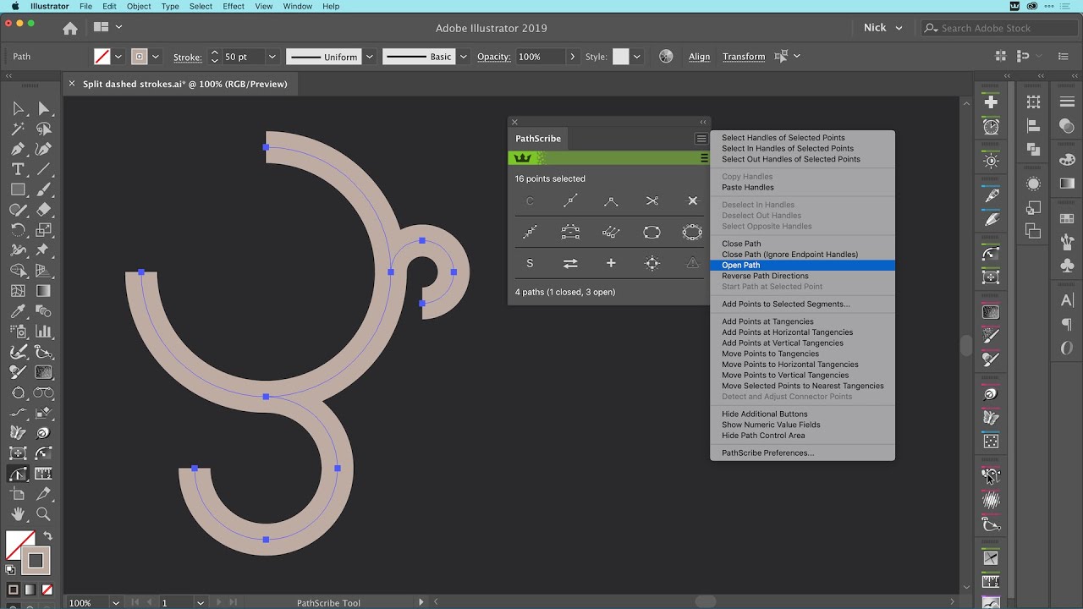Swap fill and stroke colors
Screen dimensions: 1083x609
[x=47, y=536]
